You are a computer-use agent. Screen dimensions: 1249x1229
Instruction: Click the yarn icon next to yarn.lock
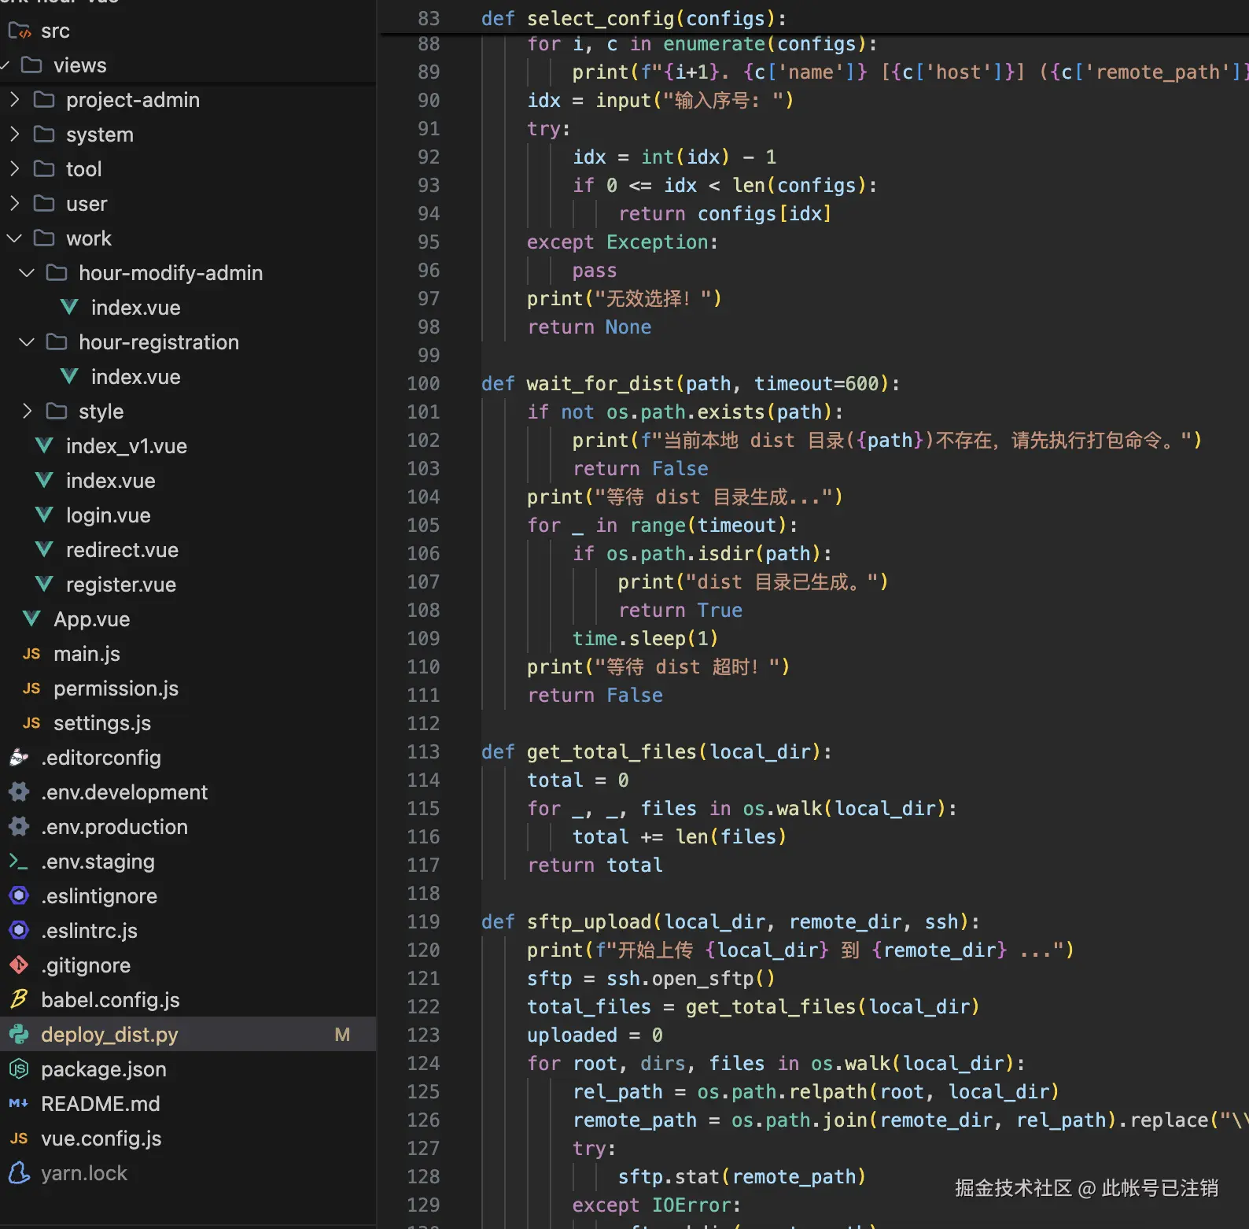[x=19, y=1173]
